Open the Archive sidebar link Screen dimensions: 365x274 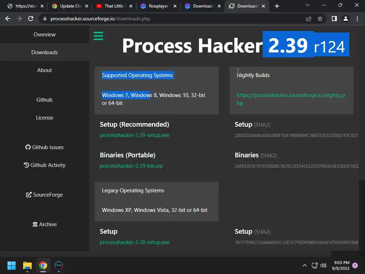click(45, 224)
